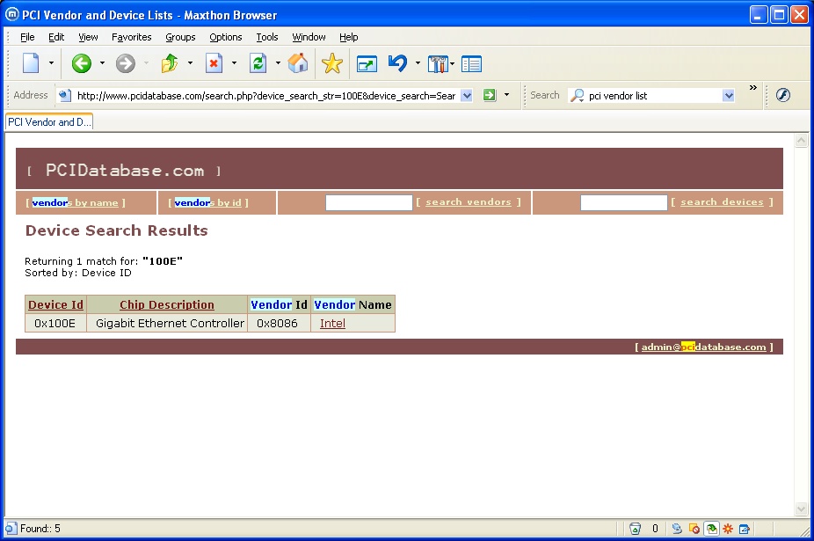Viewport: 814px width, 541px height.
Task: Click the blue undo arrow icon
Action: point(397,63)
